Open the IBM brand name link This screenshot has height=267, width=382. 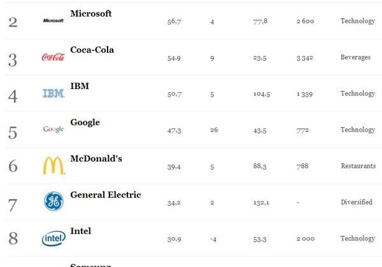[x=80, y=86]
